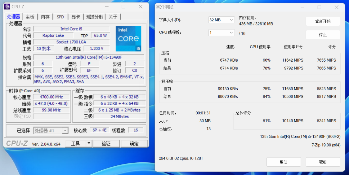This screenshot has width=349, height=175.
Task: Click the 4700.00 MHz core speed value
Action: click(x=51, y=97)
